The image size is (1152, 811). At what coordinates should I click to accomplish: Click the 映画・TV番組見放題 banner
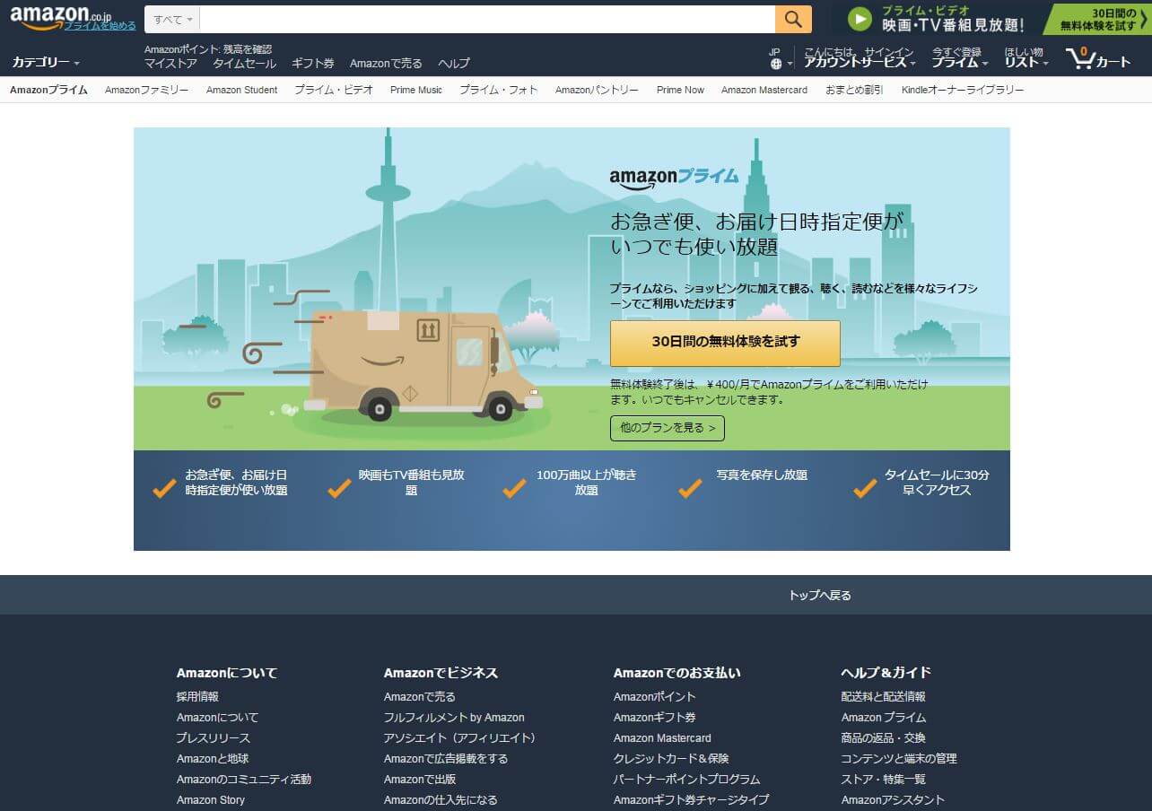click(953, 25)
